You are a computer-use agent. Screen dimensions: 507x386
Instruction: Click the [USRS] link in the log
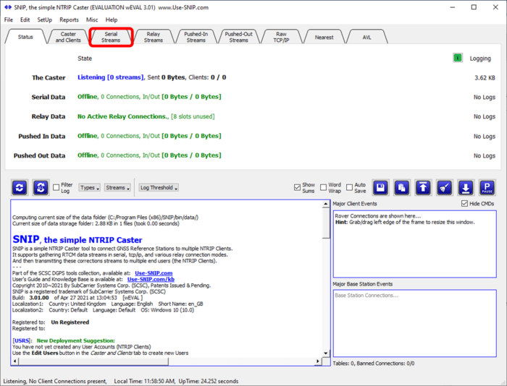tap(21, 340)
